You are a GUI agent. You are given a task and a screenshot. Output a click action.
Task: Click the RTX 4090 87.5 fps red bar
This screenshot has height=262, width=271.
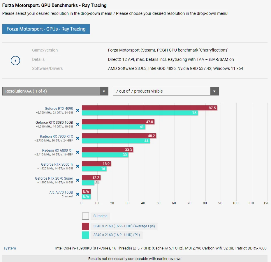point(149,108)
